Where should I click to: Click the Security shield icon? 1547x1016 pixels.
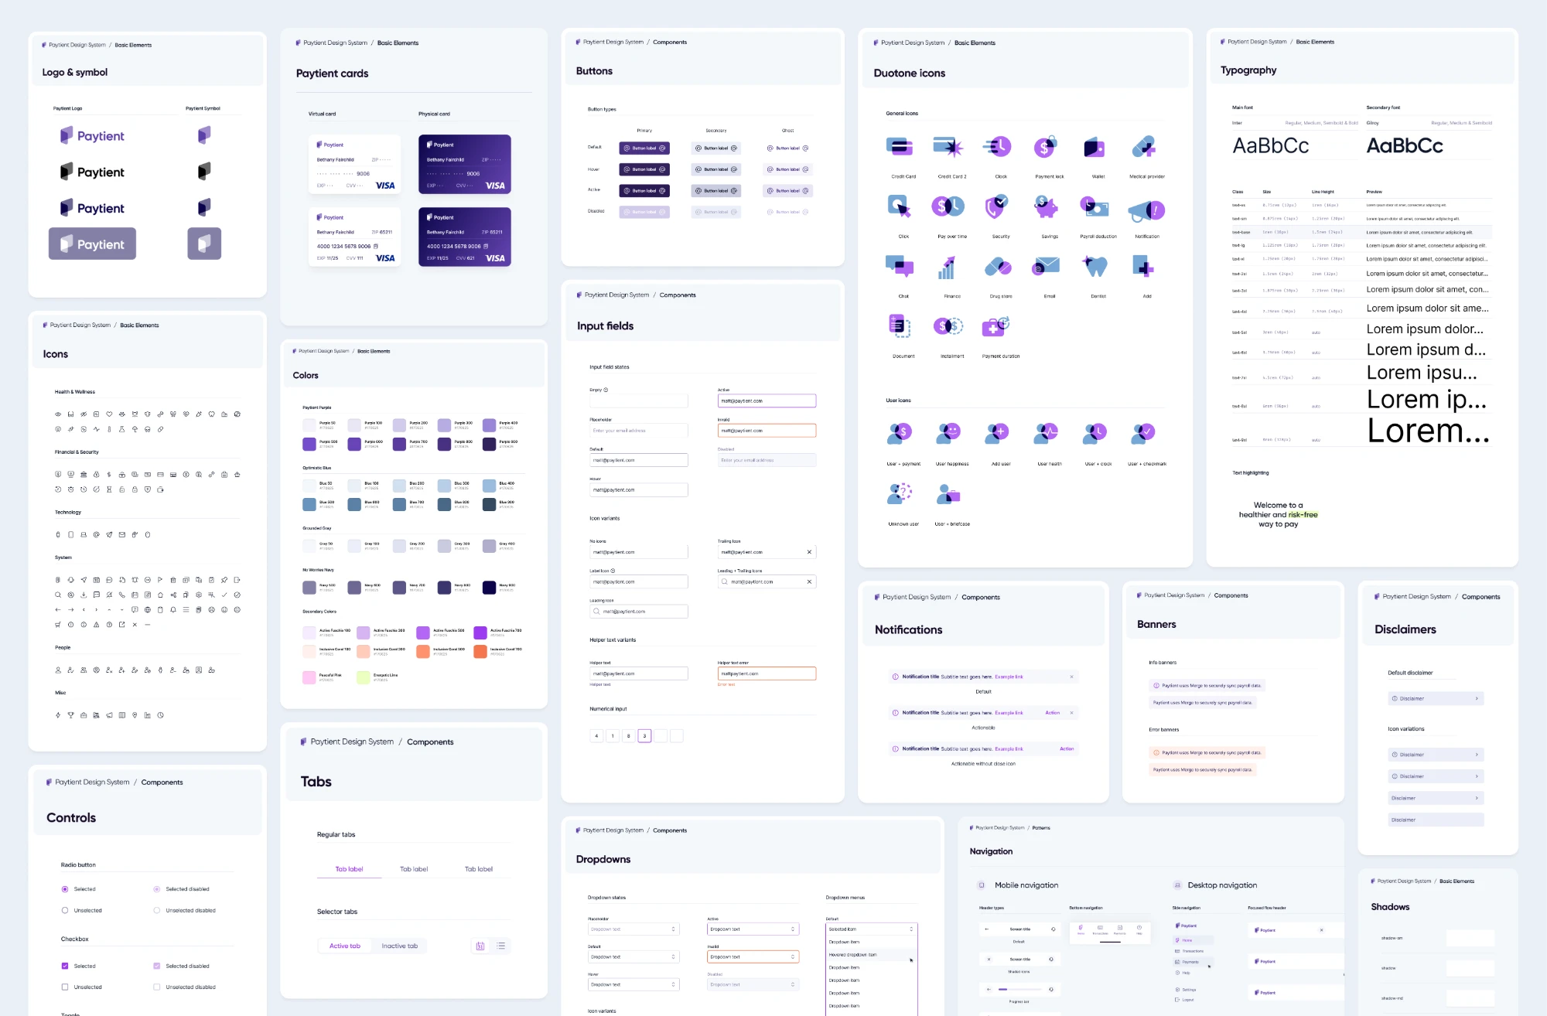(x=997, y=206)
